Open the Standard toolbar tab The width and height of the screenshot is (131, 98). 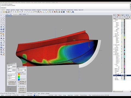3,10
